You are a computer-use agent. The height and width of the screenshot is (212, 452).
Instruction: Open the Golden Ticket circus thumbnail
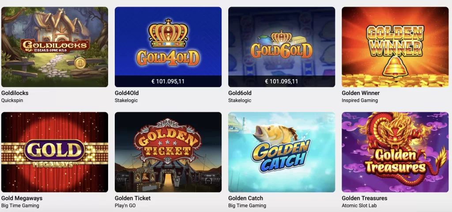click(168, 152)
